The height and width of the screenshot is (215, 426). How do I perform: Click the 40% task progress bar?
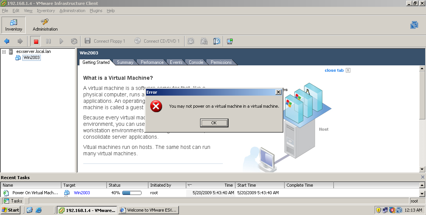point(132,193)
